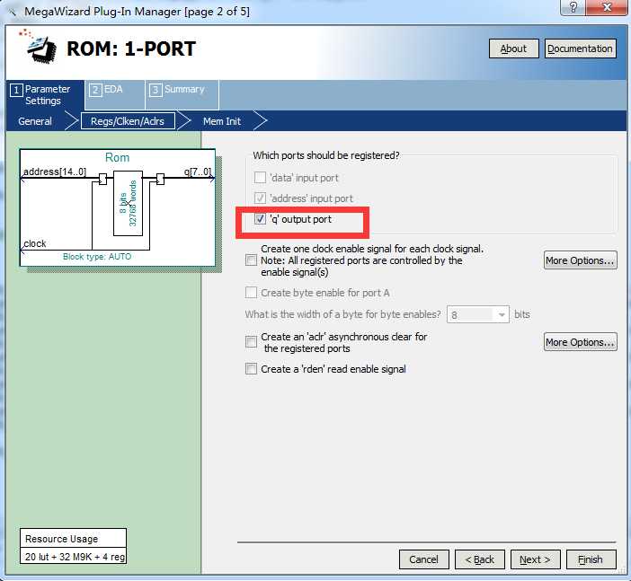Click the disabled 'address' input port checkbox
631x581 pixels.
click(x=260, y=198)
